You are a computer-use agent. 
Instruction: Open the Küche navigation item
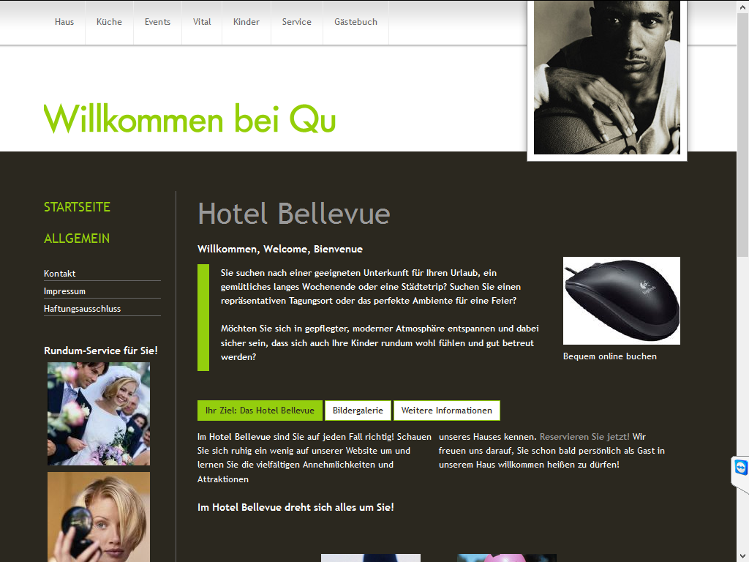pos(109,22)
